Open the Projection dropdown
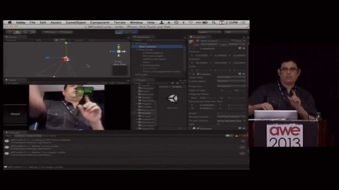 click(231, 86)
